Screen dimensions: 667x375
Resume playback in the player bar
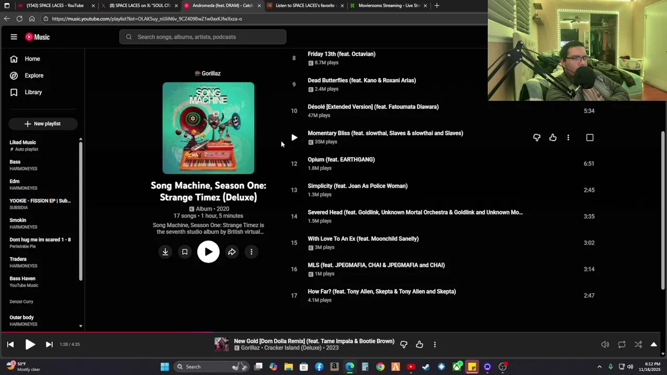click(x=30, y=344)
